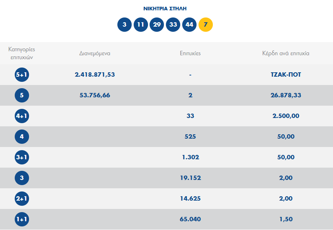This screenshot has height=230, width=333.
Task: Click the Κέρδη ανά επιτυχία header
Action: click(x=286, y=53)
